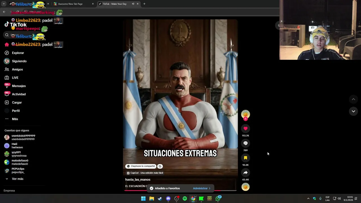The image size is (361, 203).
Task: Click the microphone tray icon
Action: click(320, 198)
